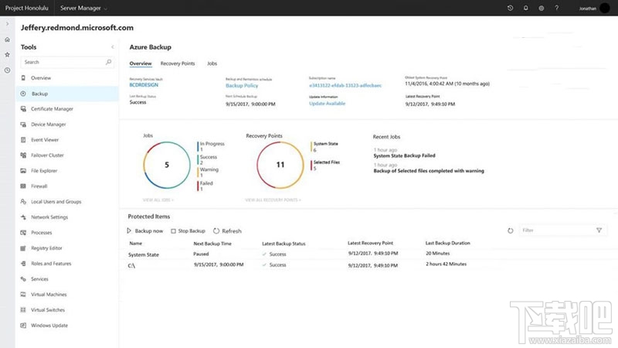This screenshot has width=618, height=348.
Task: Click the Filter input field
Action: click(563, 230)
